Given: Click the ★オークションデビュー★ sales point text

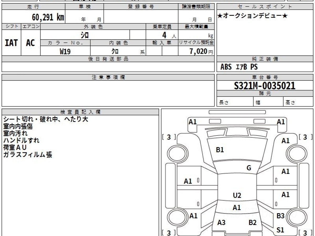Looking at the screenshot, I should pyautogui.click(x=253, y=16).
